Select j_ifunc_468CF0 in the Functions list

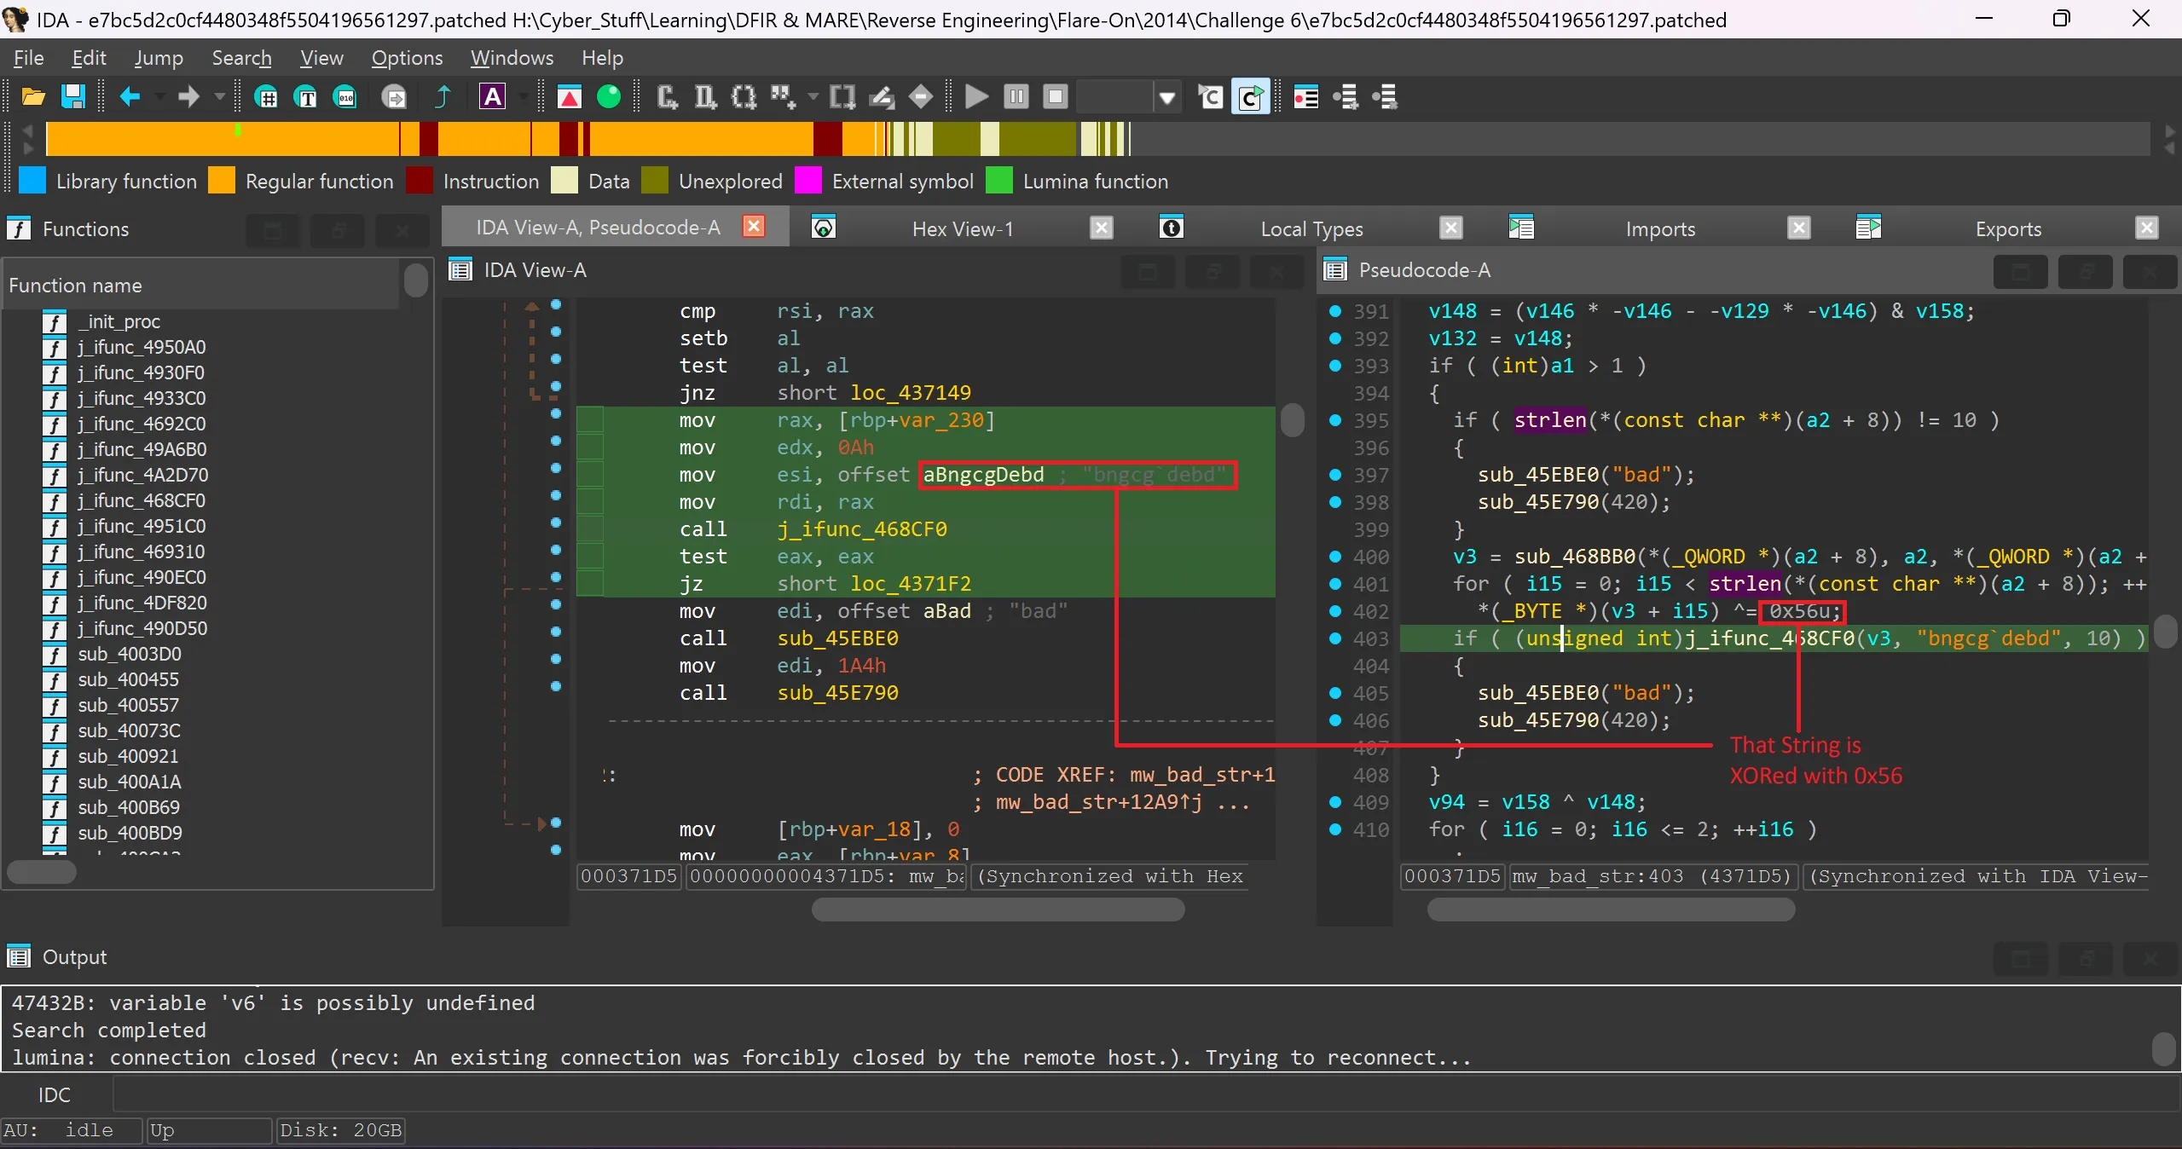tap(142, 500)
